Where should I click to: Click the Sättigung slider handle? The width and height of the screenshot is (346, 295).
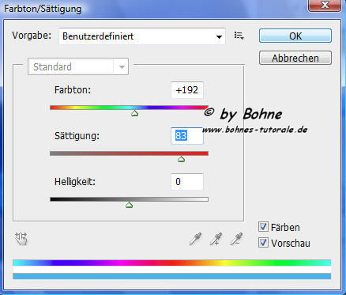point(181,159)
